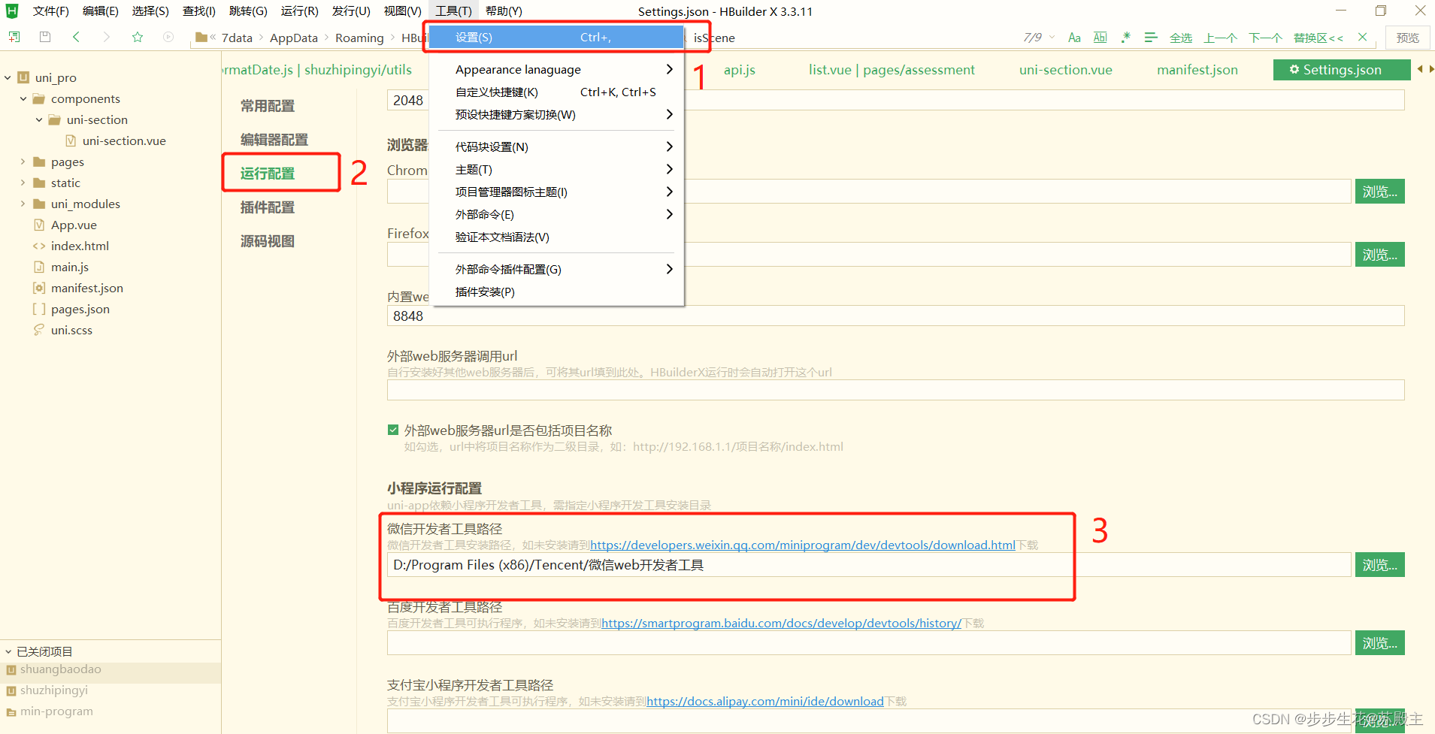Select 插件安装(P) menu item
The height and width of the screenshot is (734, 1435).
tap(556, 291)
